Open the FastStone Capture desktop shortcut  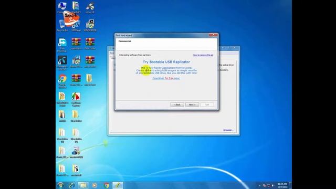pyautogui.click(x=76, y=99)
